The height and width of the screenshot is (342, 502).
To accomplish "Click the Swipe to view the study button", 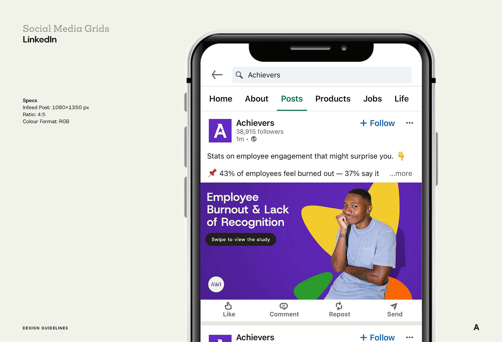I will tap(241, 239).
